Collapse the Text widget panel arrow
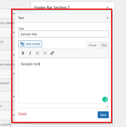 [x=107, y=18]
